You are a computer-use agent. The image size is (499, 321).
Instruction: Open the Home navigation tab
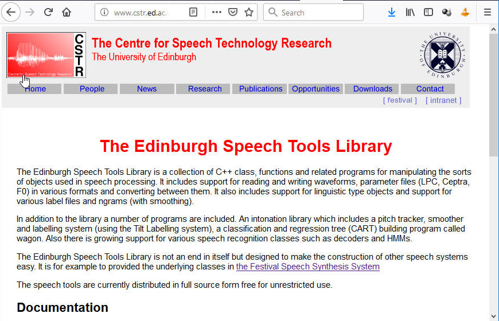pos(34,89)
